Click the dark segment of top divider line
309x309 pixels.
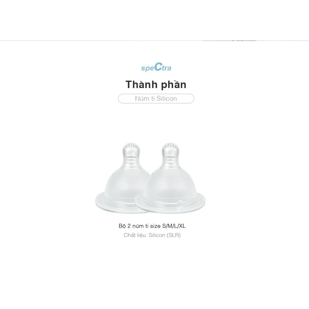point(230,40)
